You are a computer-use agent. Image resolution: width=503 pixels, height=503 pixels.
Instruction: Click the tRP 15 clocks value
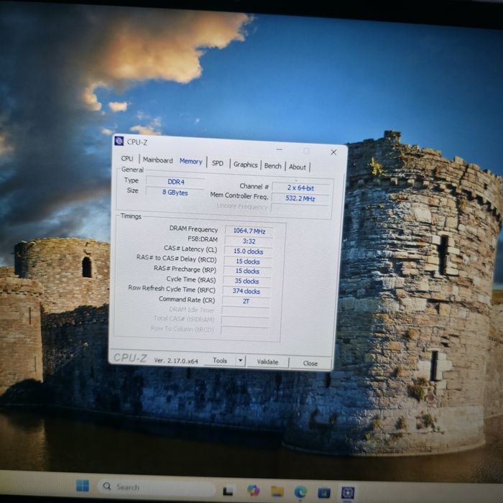247,271
